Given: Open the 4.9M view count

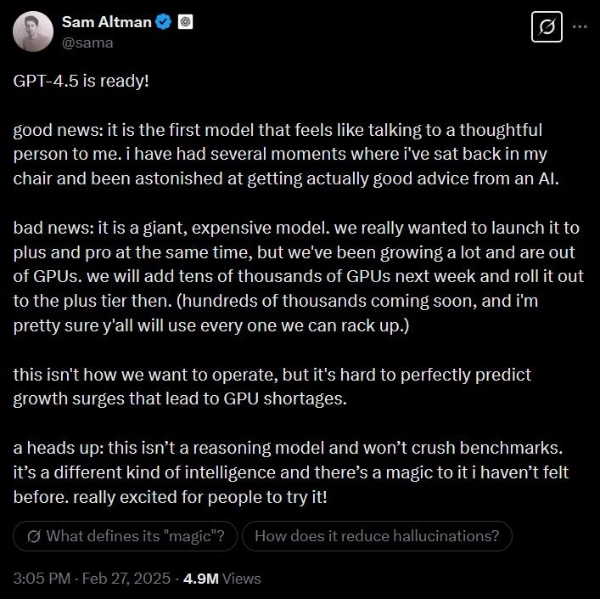Looking at the screenshot, I should point(201,579).
